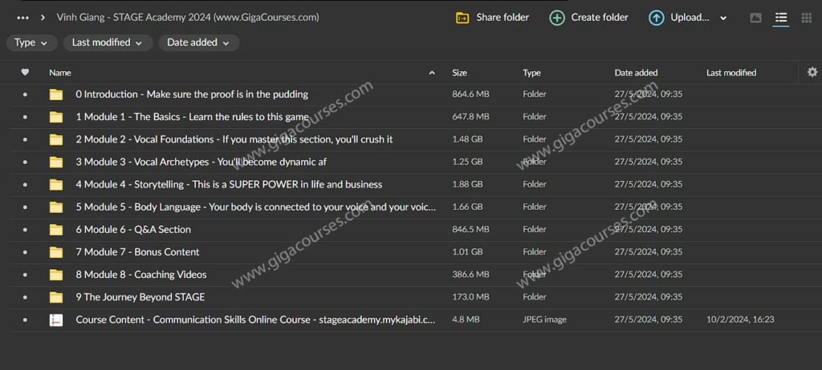Switch to grid thumbnail view layout

coord(806,18)
